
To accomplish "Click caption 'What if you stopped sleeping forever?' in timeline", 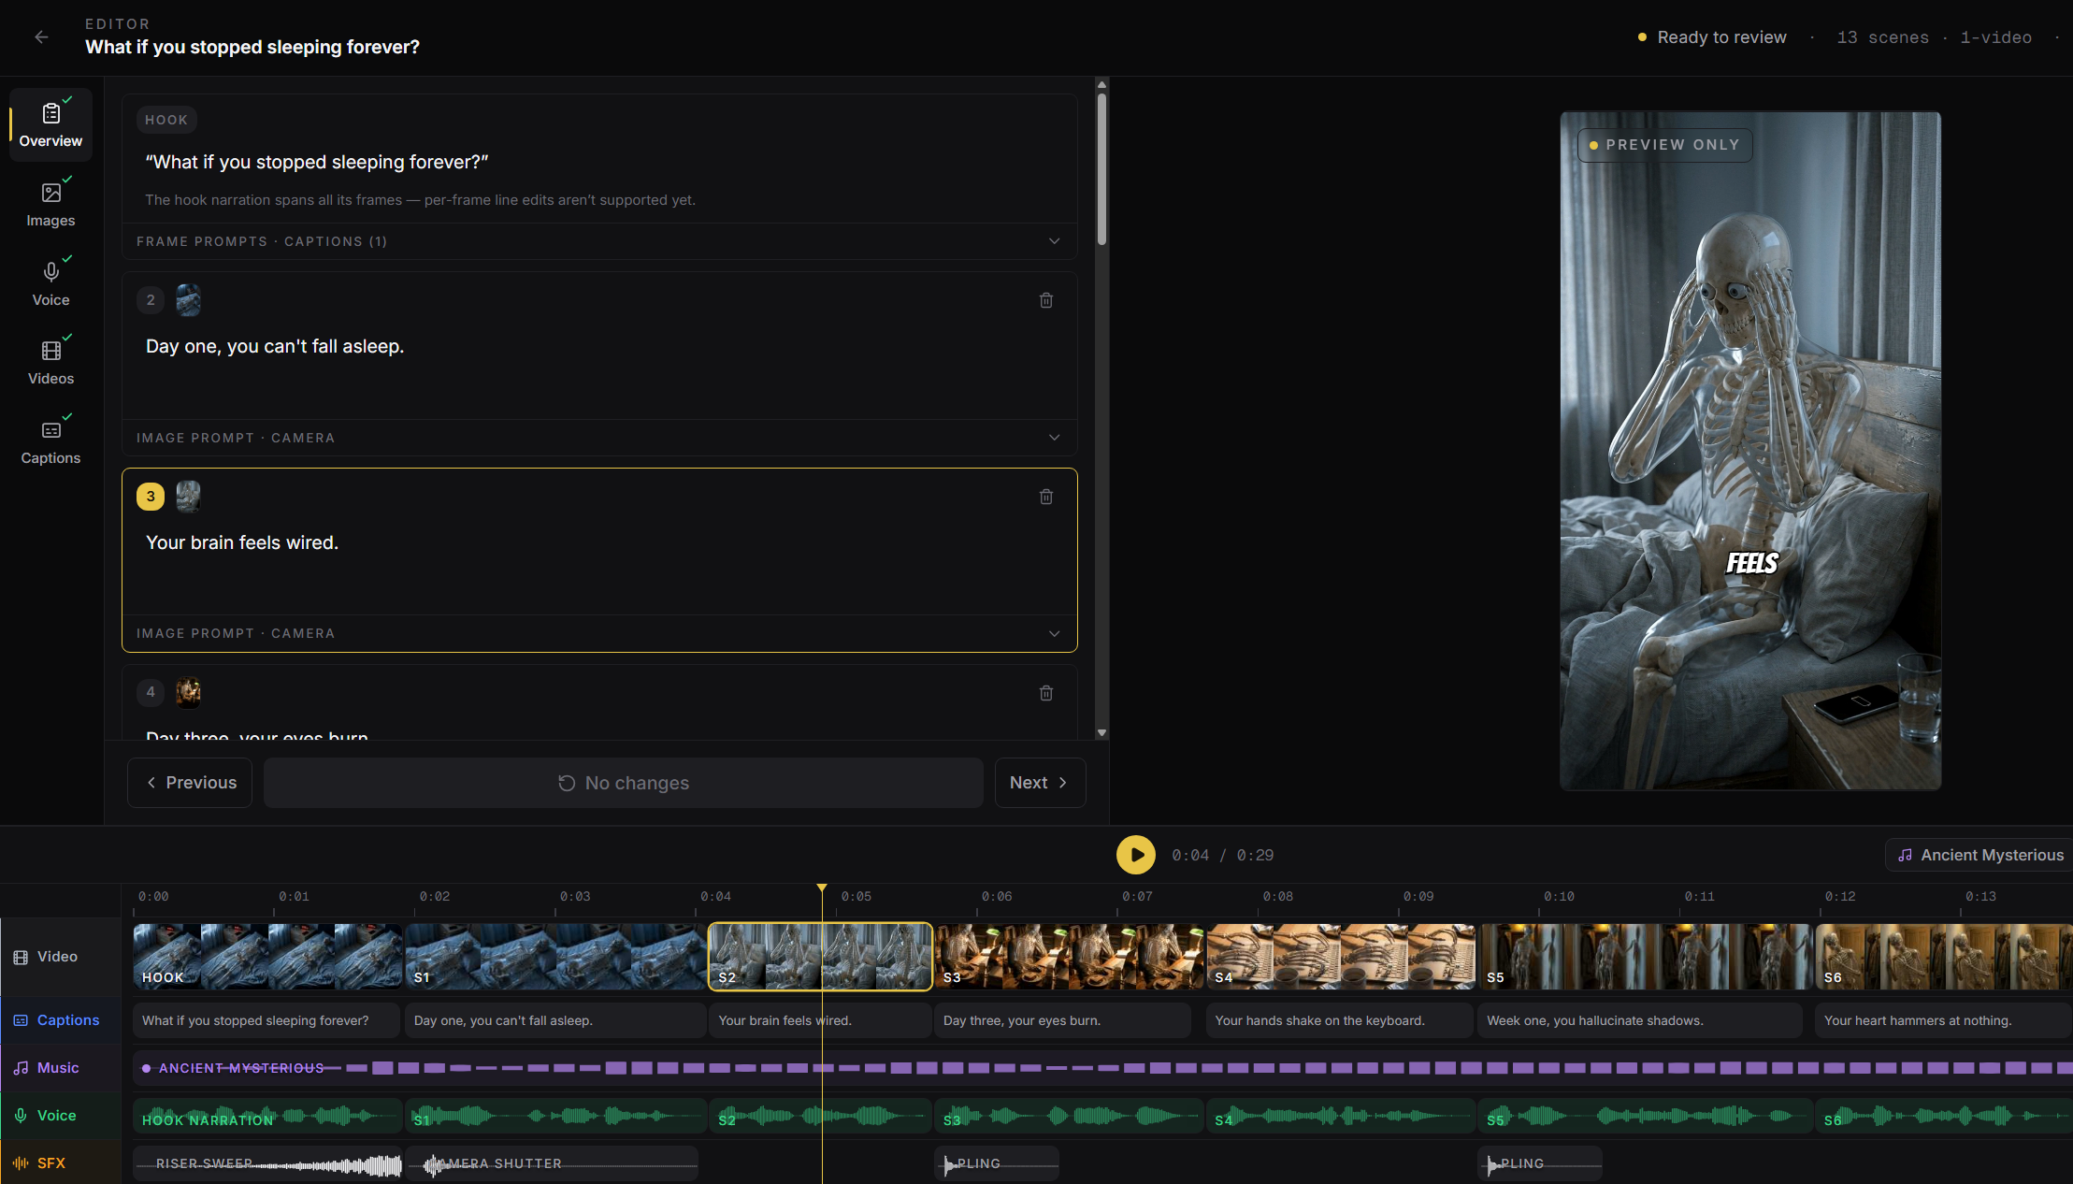I will (x=267, y=1020).
